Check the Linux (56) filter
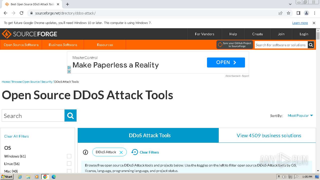 [x=69, y=164]
